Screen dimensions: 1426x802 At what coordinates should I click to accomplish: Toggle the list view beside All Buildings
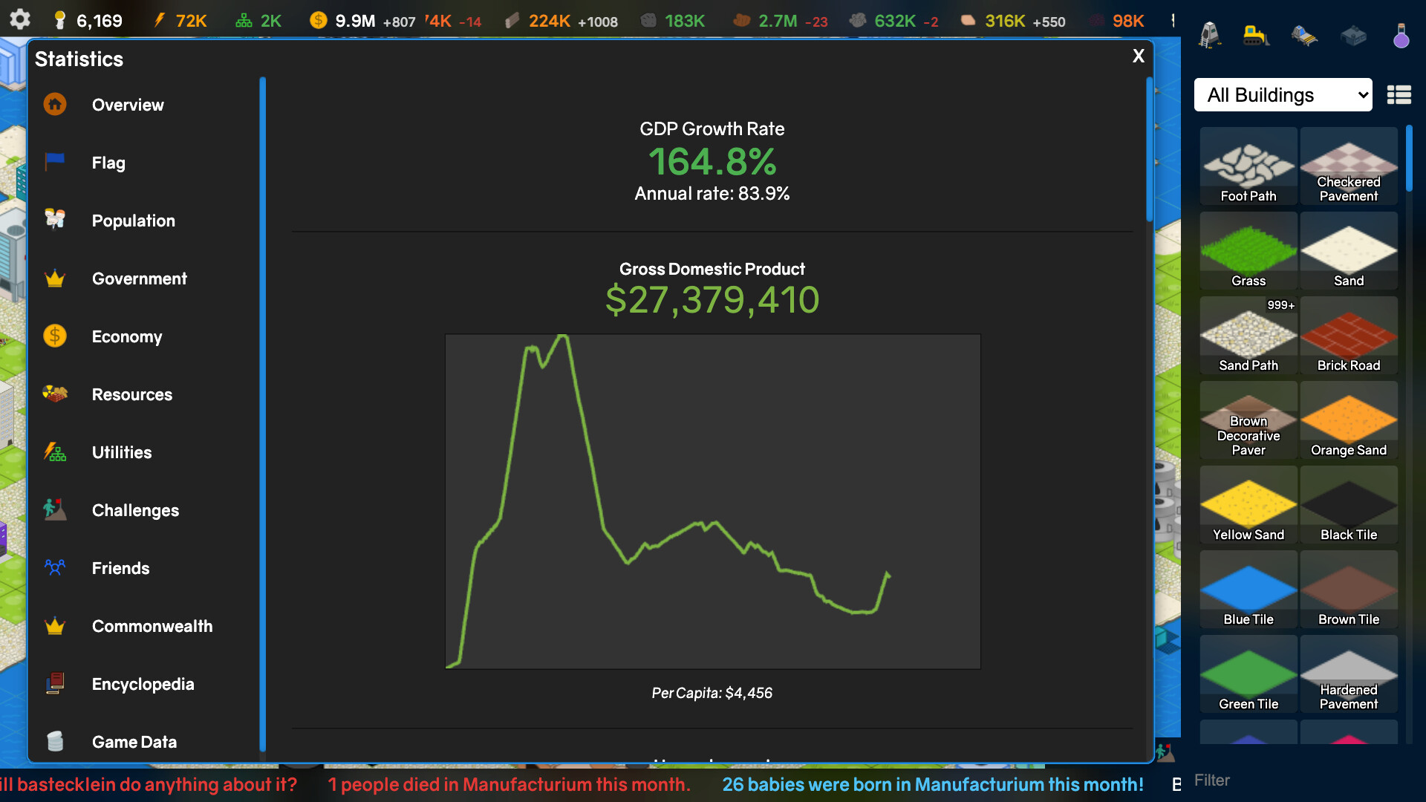point(1399,95)
